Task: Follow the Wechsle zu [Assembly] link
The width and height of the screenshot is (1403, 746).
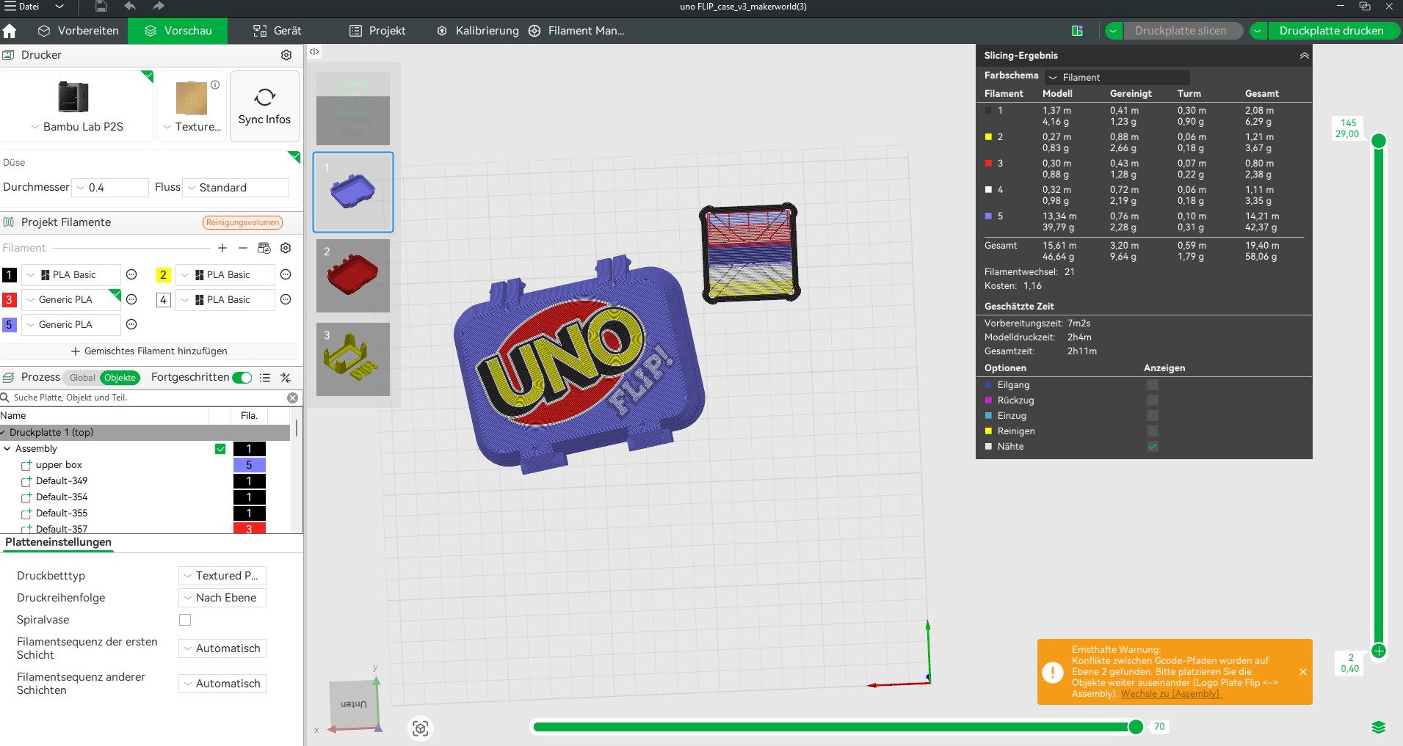Action: click(1170, 694)
